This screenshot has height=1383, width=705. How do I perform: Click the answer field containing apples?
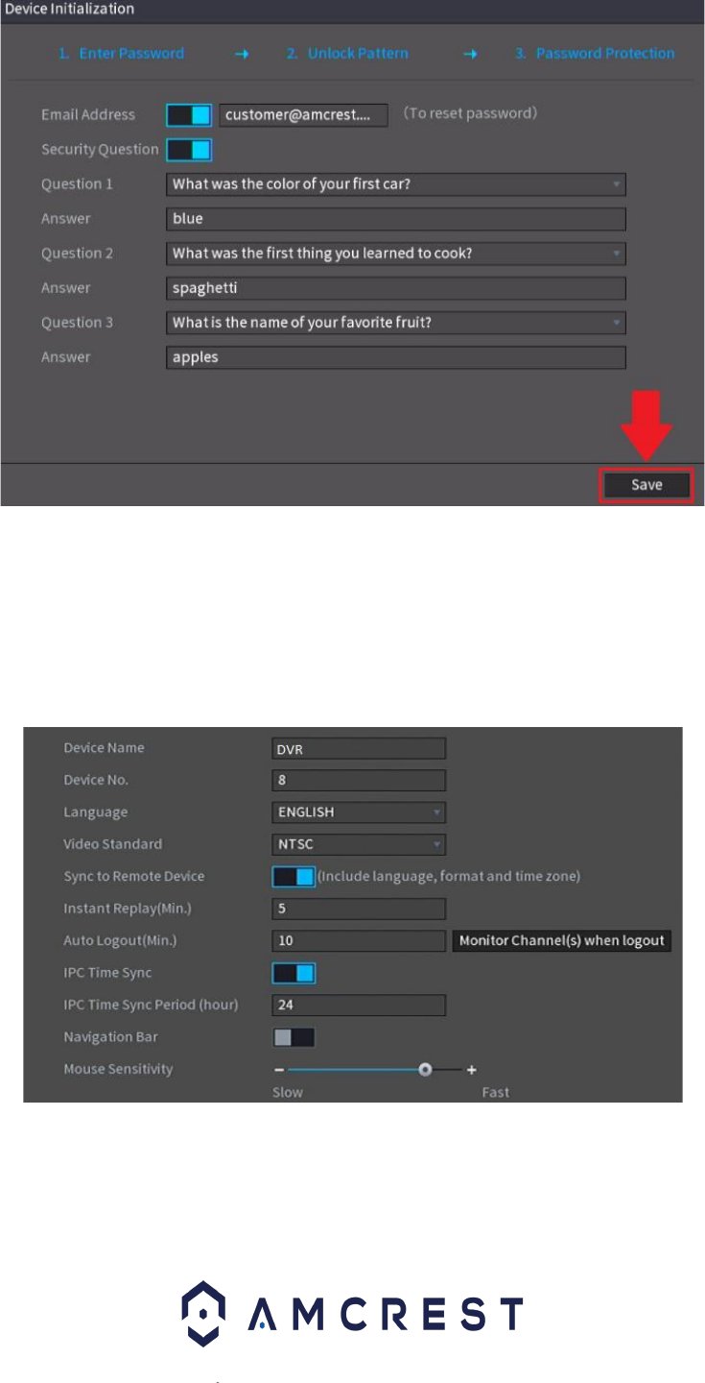click(x=396, y=357)
